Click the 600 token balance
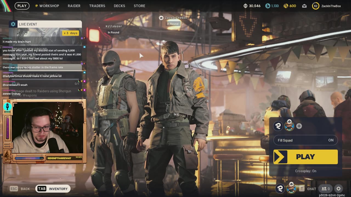 click(x=293, y=6)
